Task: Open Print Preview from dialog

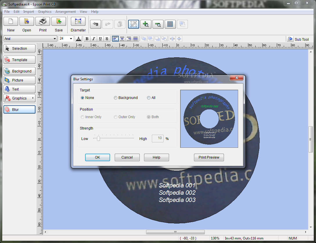Action: click(x=209, y=157)
